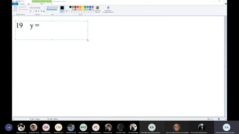Switch to the Главная ribbon tab
The image size is (239, 134).
coord(22,4)
